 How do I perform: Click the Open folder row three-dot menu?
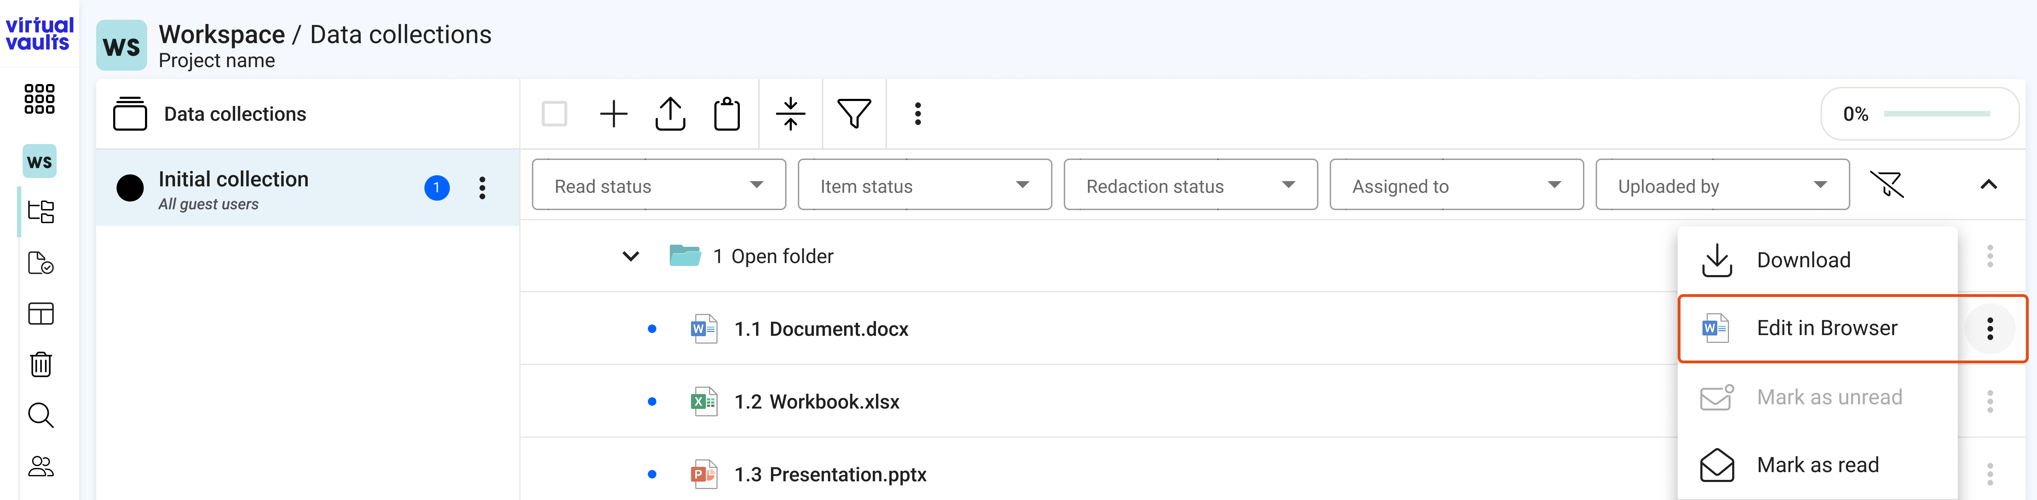pyautogui.click(x=1990, y=257)
